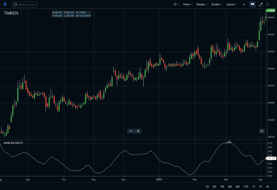This screenshot has width=277, height=190.
Task: Click the H:507.60 high price readout
Action: (69, 12)
